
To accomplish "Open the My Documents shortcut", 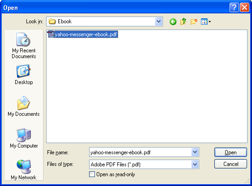I will [x=24, y=106].
